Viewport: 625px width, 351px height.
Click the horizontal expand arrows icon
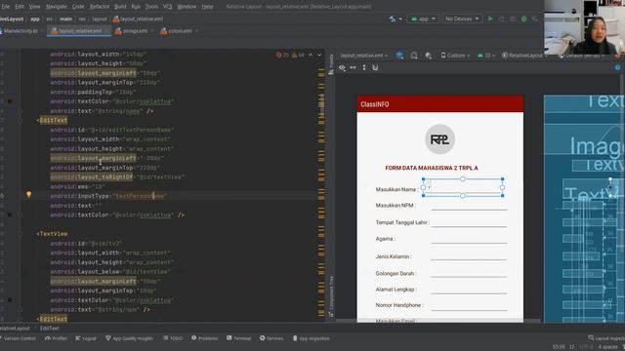tap(354, 67)
